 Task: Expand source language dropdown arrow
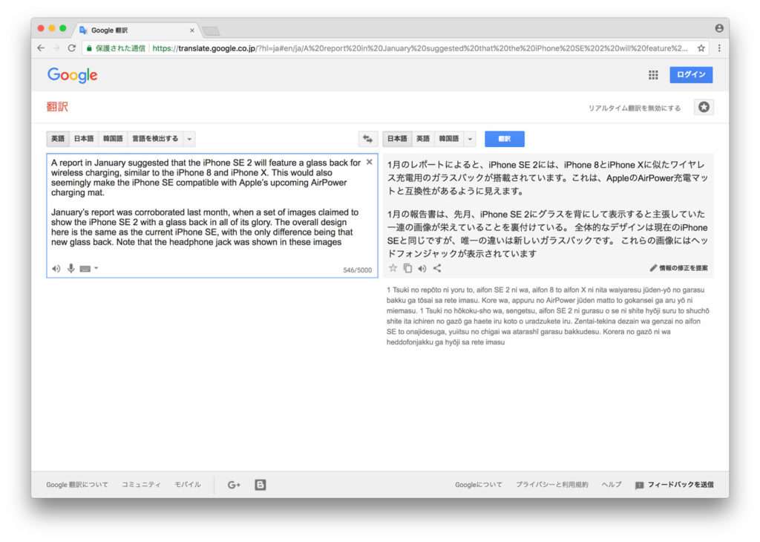pyautogui.click(x=189, y=139)
